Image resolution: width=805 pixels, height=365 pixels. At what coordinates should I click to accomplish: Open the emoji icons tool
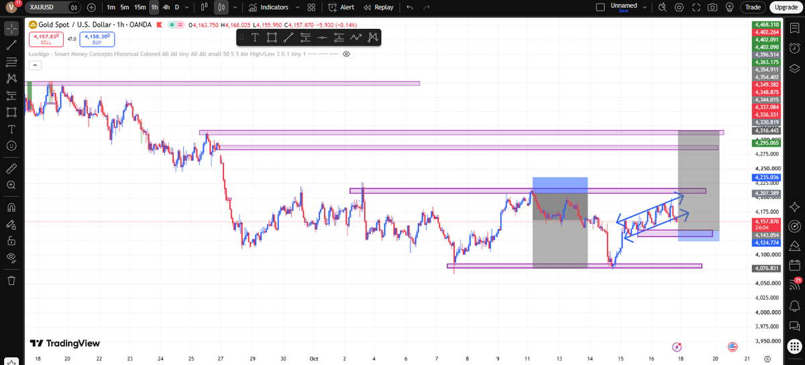(11, 145)
